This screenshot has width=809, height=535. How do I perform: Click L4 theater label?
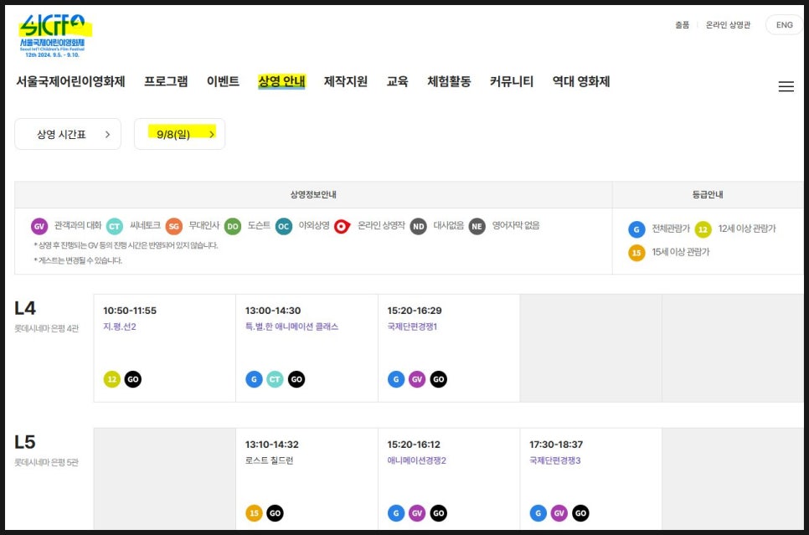click(x=25, y=308)
